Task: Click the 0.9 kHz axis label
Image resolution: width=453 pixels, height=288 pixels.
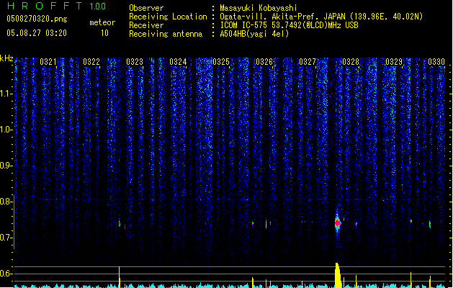Action: [6, 166]
